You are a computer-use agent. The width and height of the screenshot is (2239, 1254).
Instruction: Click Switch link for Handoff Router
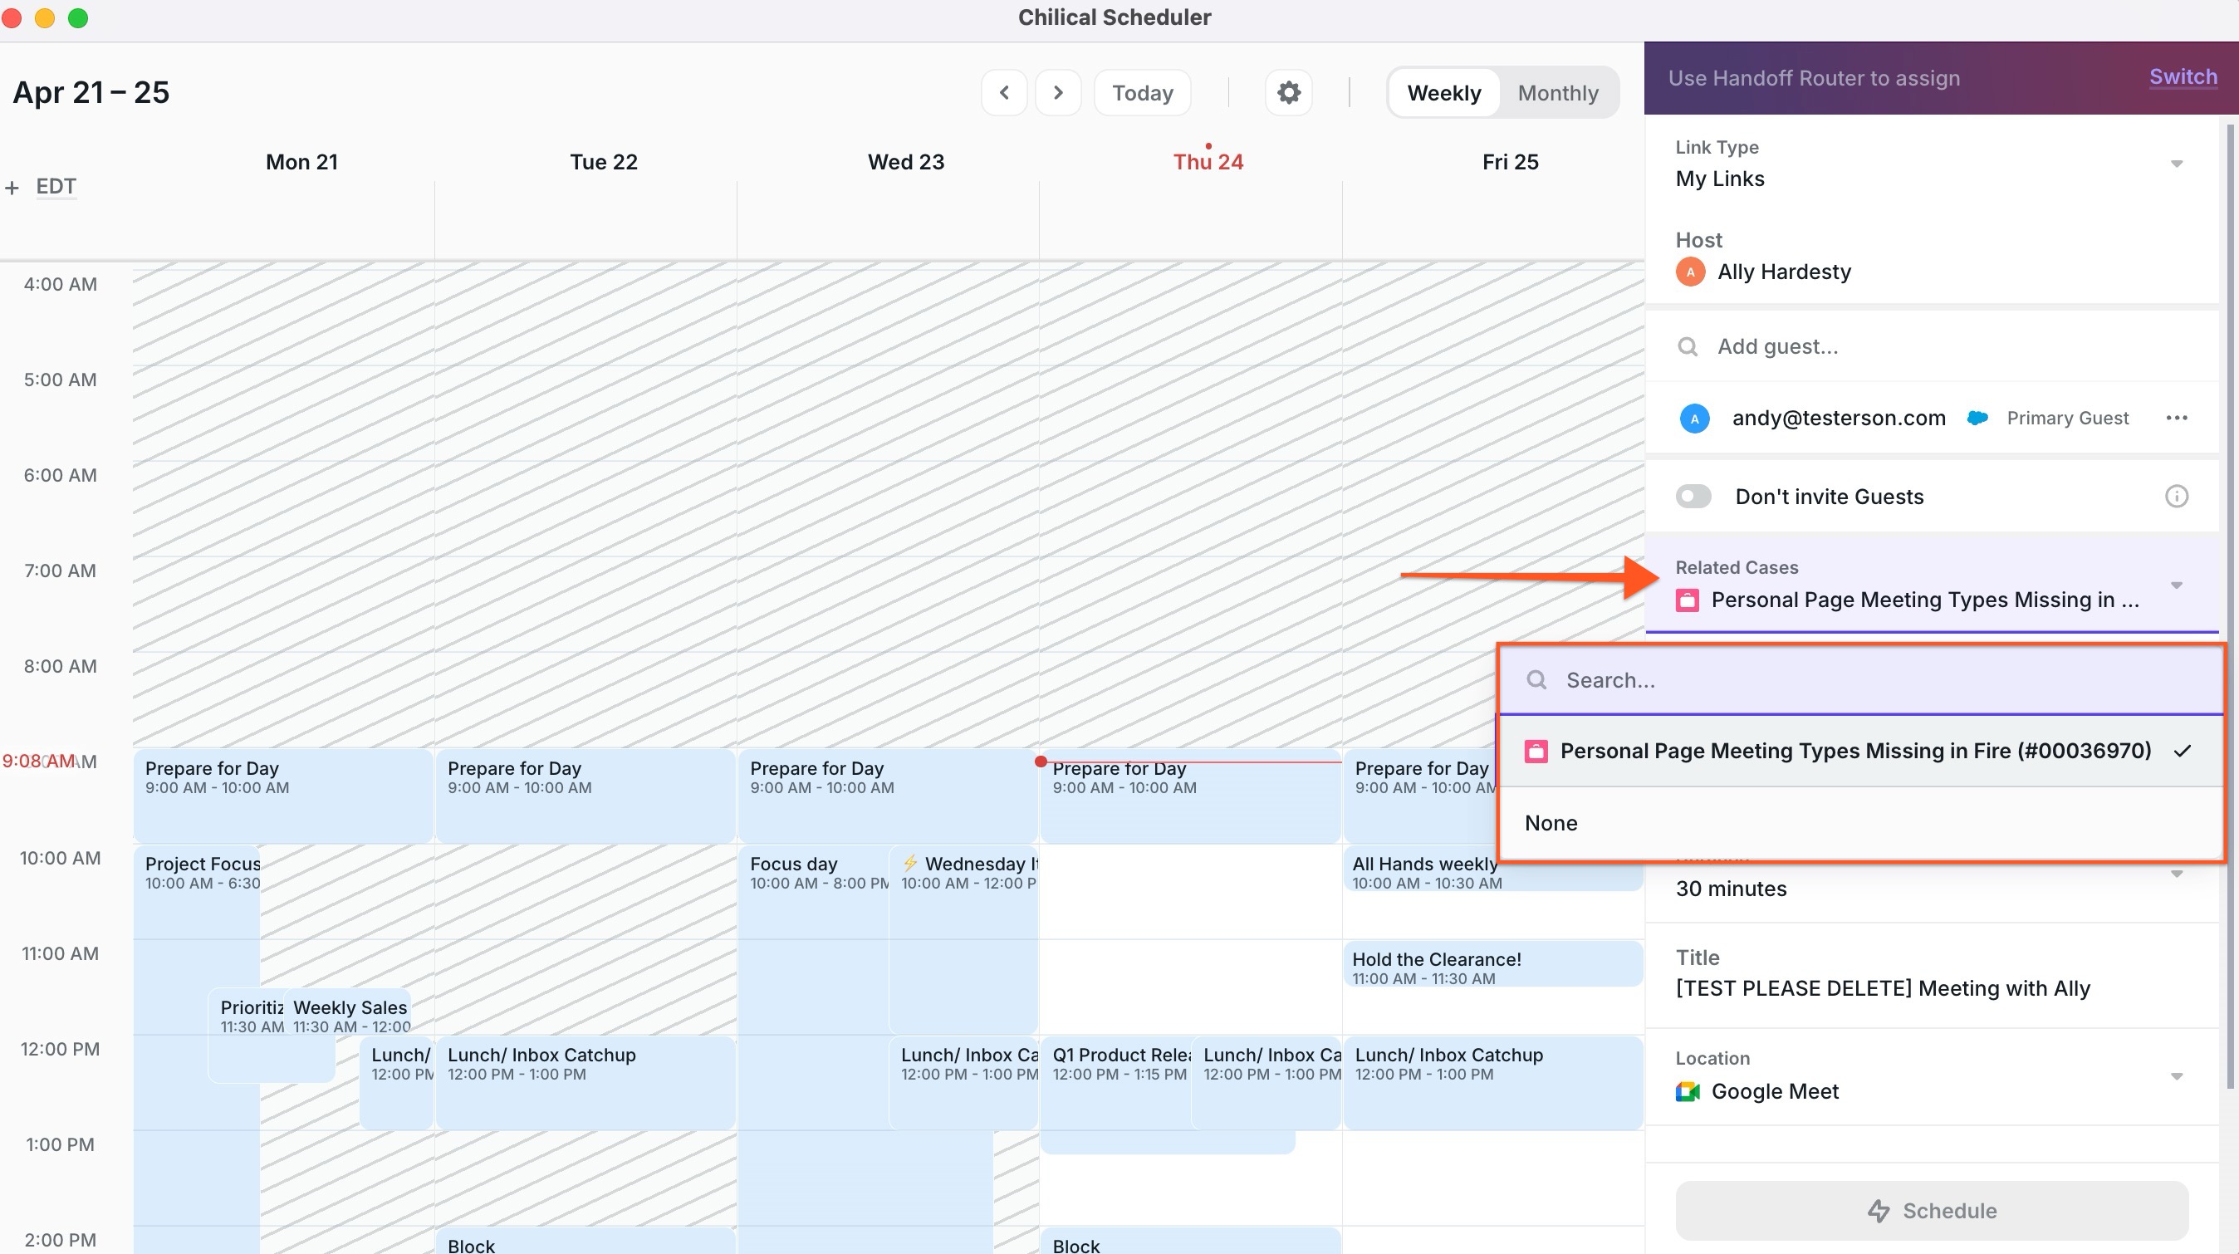click(2183, 76)
